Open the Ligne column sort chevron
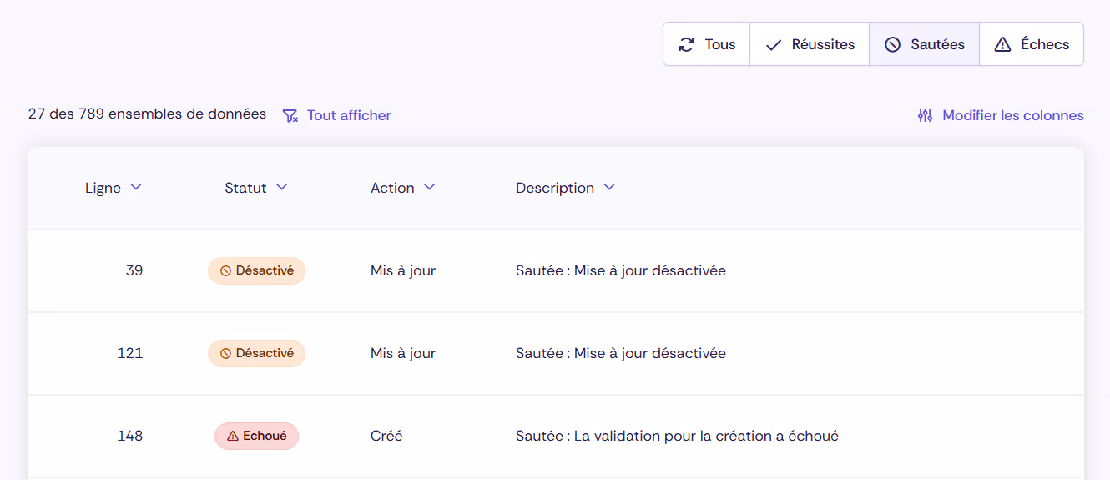 [x=136, y=187]
